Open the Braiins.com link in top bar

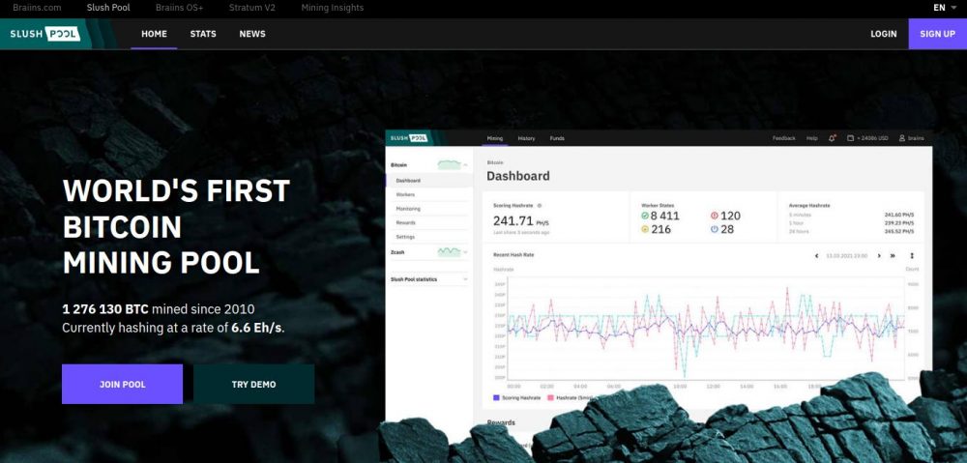pos(37,8)
